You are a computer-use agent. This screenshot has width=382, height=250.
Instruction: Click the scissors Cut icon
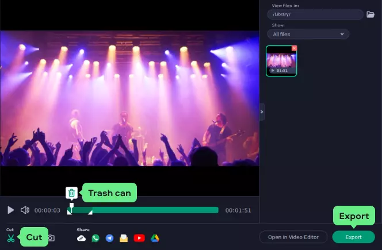[10, 237]
